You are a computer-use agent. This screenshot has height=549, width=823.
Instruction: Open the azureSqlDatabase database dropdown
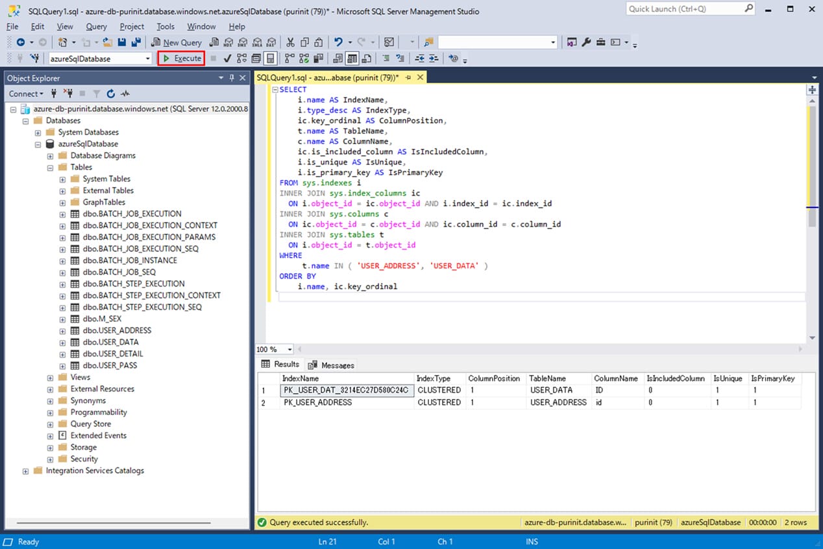(x=148, y=58)
